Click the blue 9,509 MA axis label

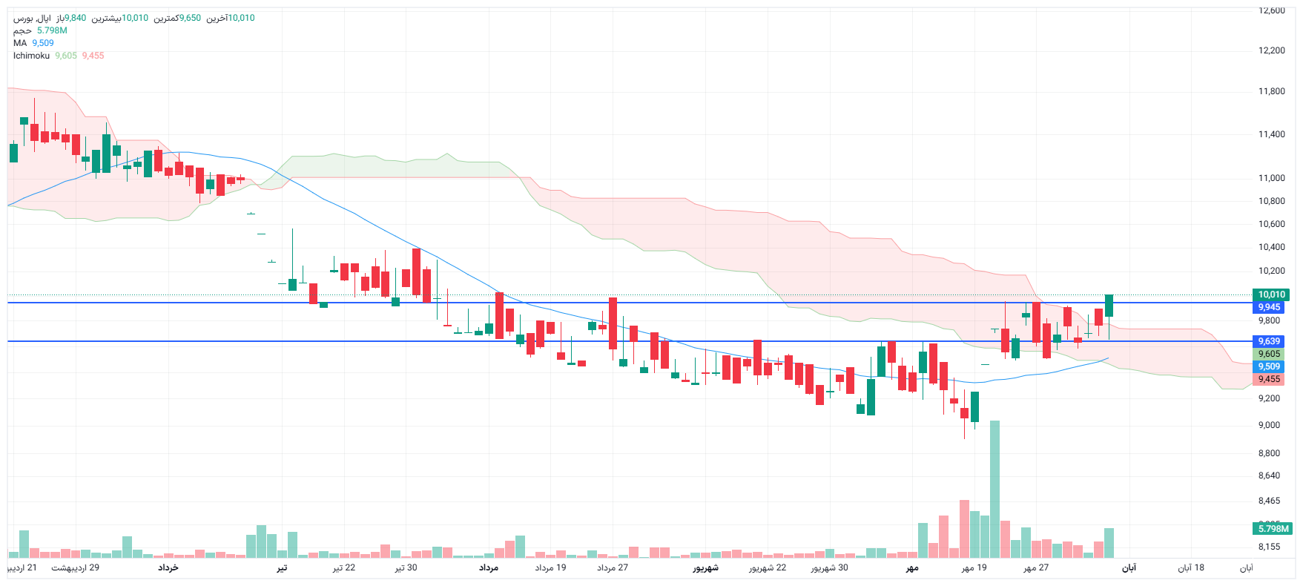[x=1269, y=366]
